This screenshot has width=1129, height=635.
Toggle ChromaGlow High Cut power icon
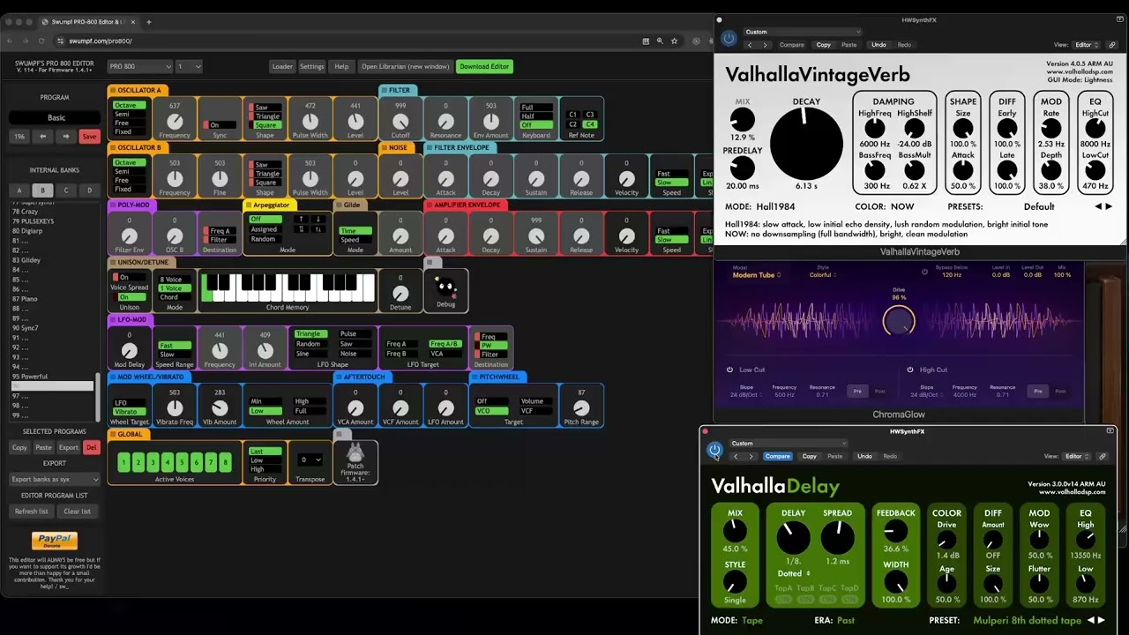pyautogui.click(x=910, y=370)
